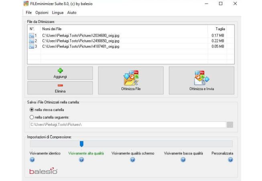This screenshot has height=181, width=262.
Task: Open the Opzioni menu
Action: click(42, 12)
